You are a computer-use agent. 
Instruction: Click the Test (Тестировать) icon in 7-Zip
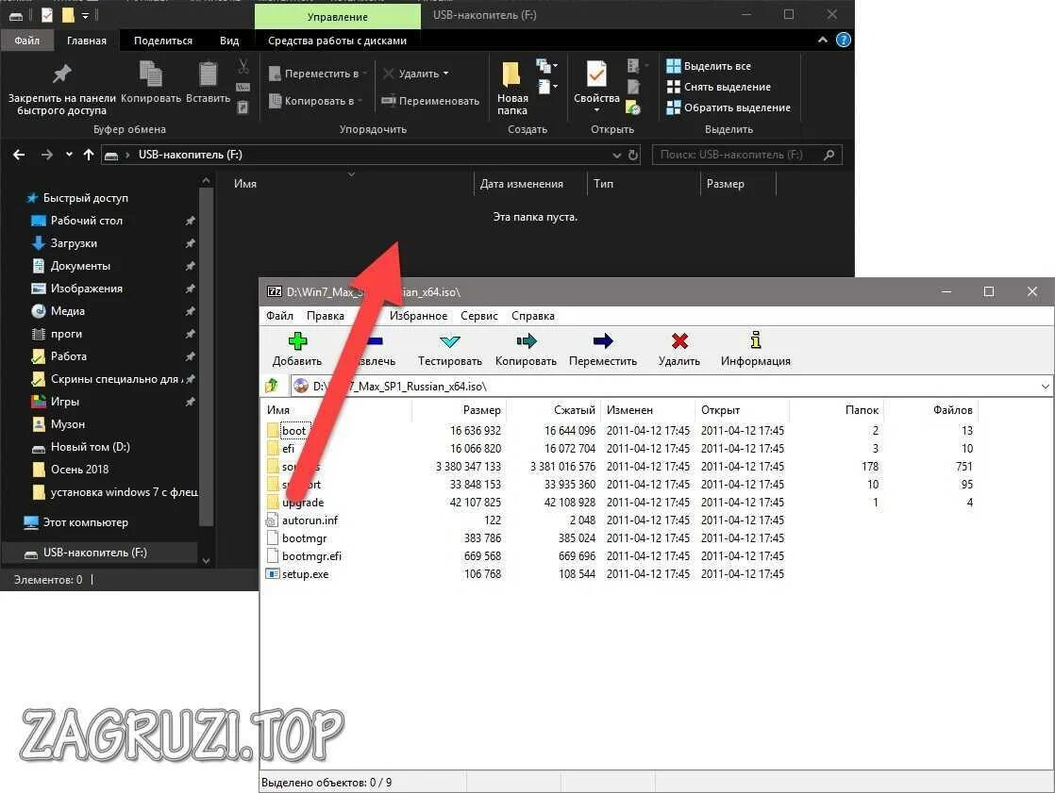coord(449,341)
